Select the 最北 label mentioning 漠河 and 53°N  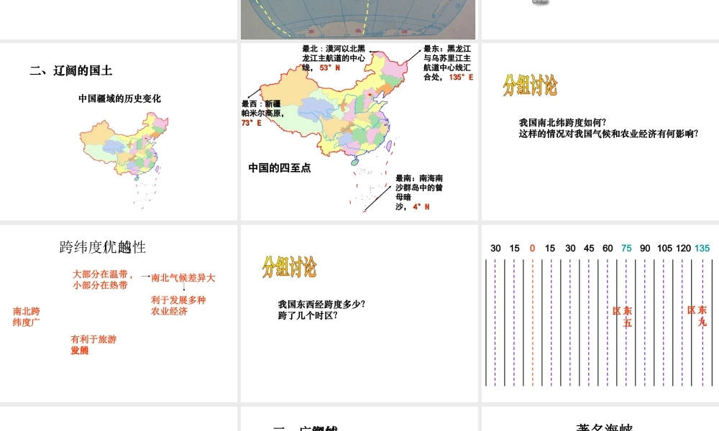point(334,58)
